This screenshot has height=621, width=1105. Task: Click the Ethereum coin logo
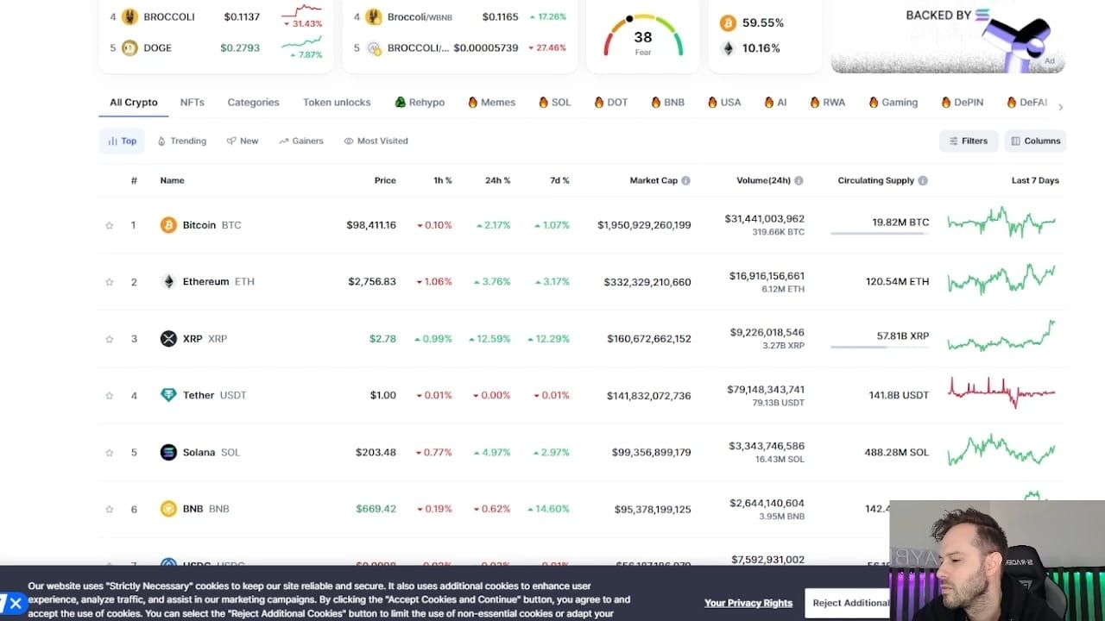[168, 281]
